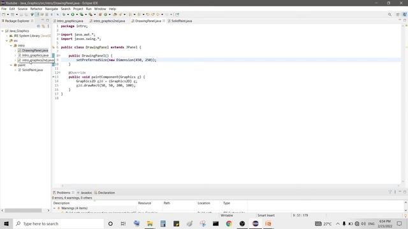Click Package Explorer horizontal scrollbar thumb
The image size is (408, 229).
click(x=23, y=211)
